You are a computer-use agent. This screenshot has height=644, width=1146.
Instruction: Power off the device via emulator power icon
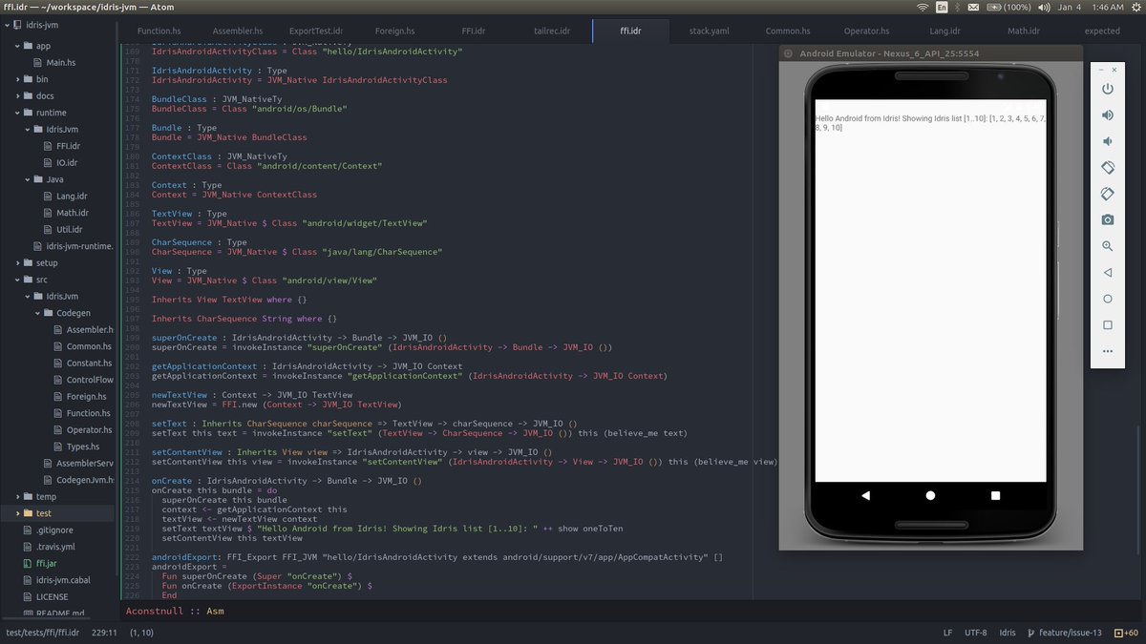pos(1107,89)
